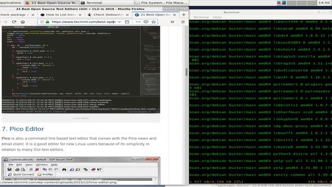Click the context help arrow icon in SSH toolbar

99,169
